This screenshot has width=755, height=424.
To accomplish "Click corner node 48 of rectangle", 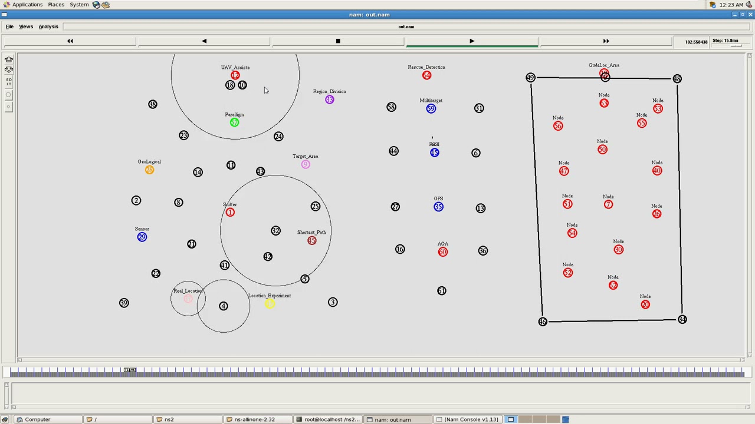I will (677, 79).
